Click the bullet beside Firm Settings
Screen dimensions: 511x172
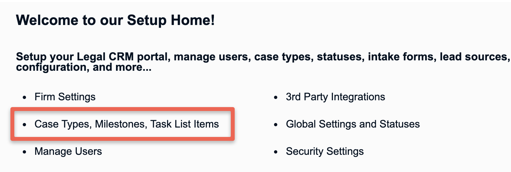[x=24, y=97]
